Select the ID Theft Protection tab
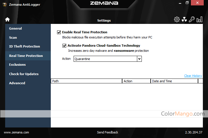The height and width of the screenshot is (138, 208). pyautogui.click(x=25, y=46)
